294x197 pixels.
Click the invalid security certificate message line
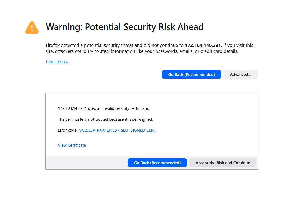pyautogui.click(x=103, y=108)
